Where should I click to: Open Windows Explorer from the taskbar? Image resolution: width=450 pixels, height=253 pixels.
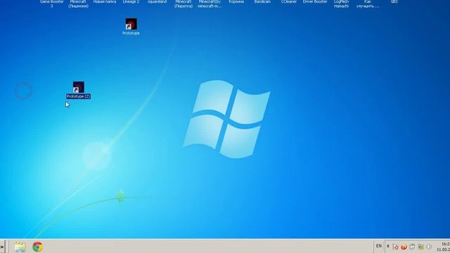20,247
